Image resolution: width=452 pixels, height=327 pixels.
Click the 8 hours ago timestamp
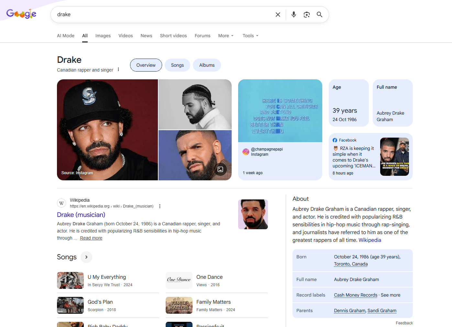click(343, 173)
